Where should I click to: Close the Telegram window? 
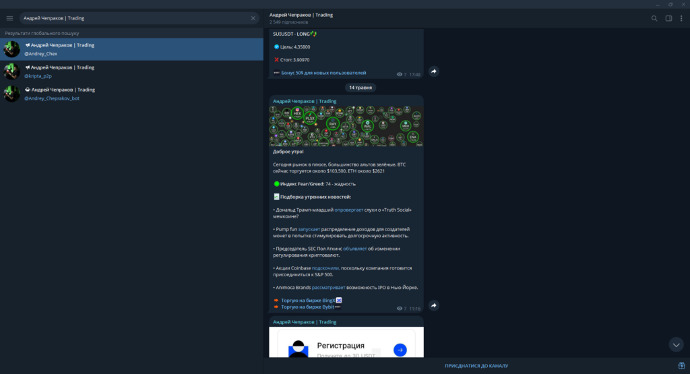(683, 5)
